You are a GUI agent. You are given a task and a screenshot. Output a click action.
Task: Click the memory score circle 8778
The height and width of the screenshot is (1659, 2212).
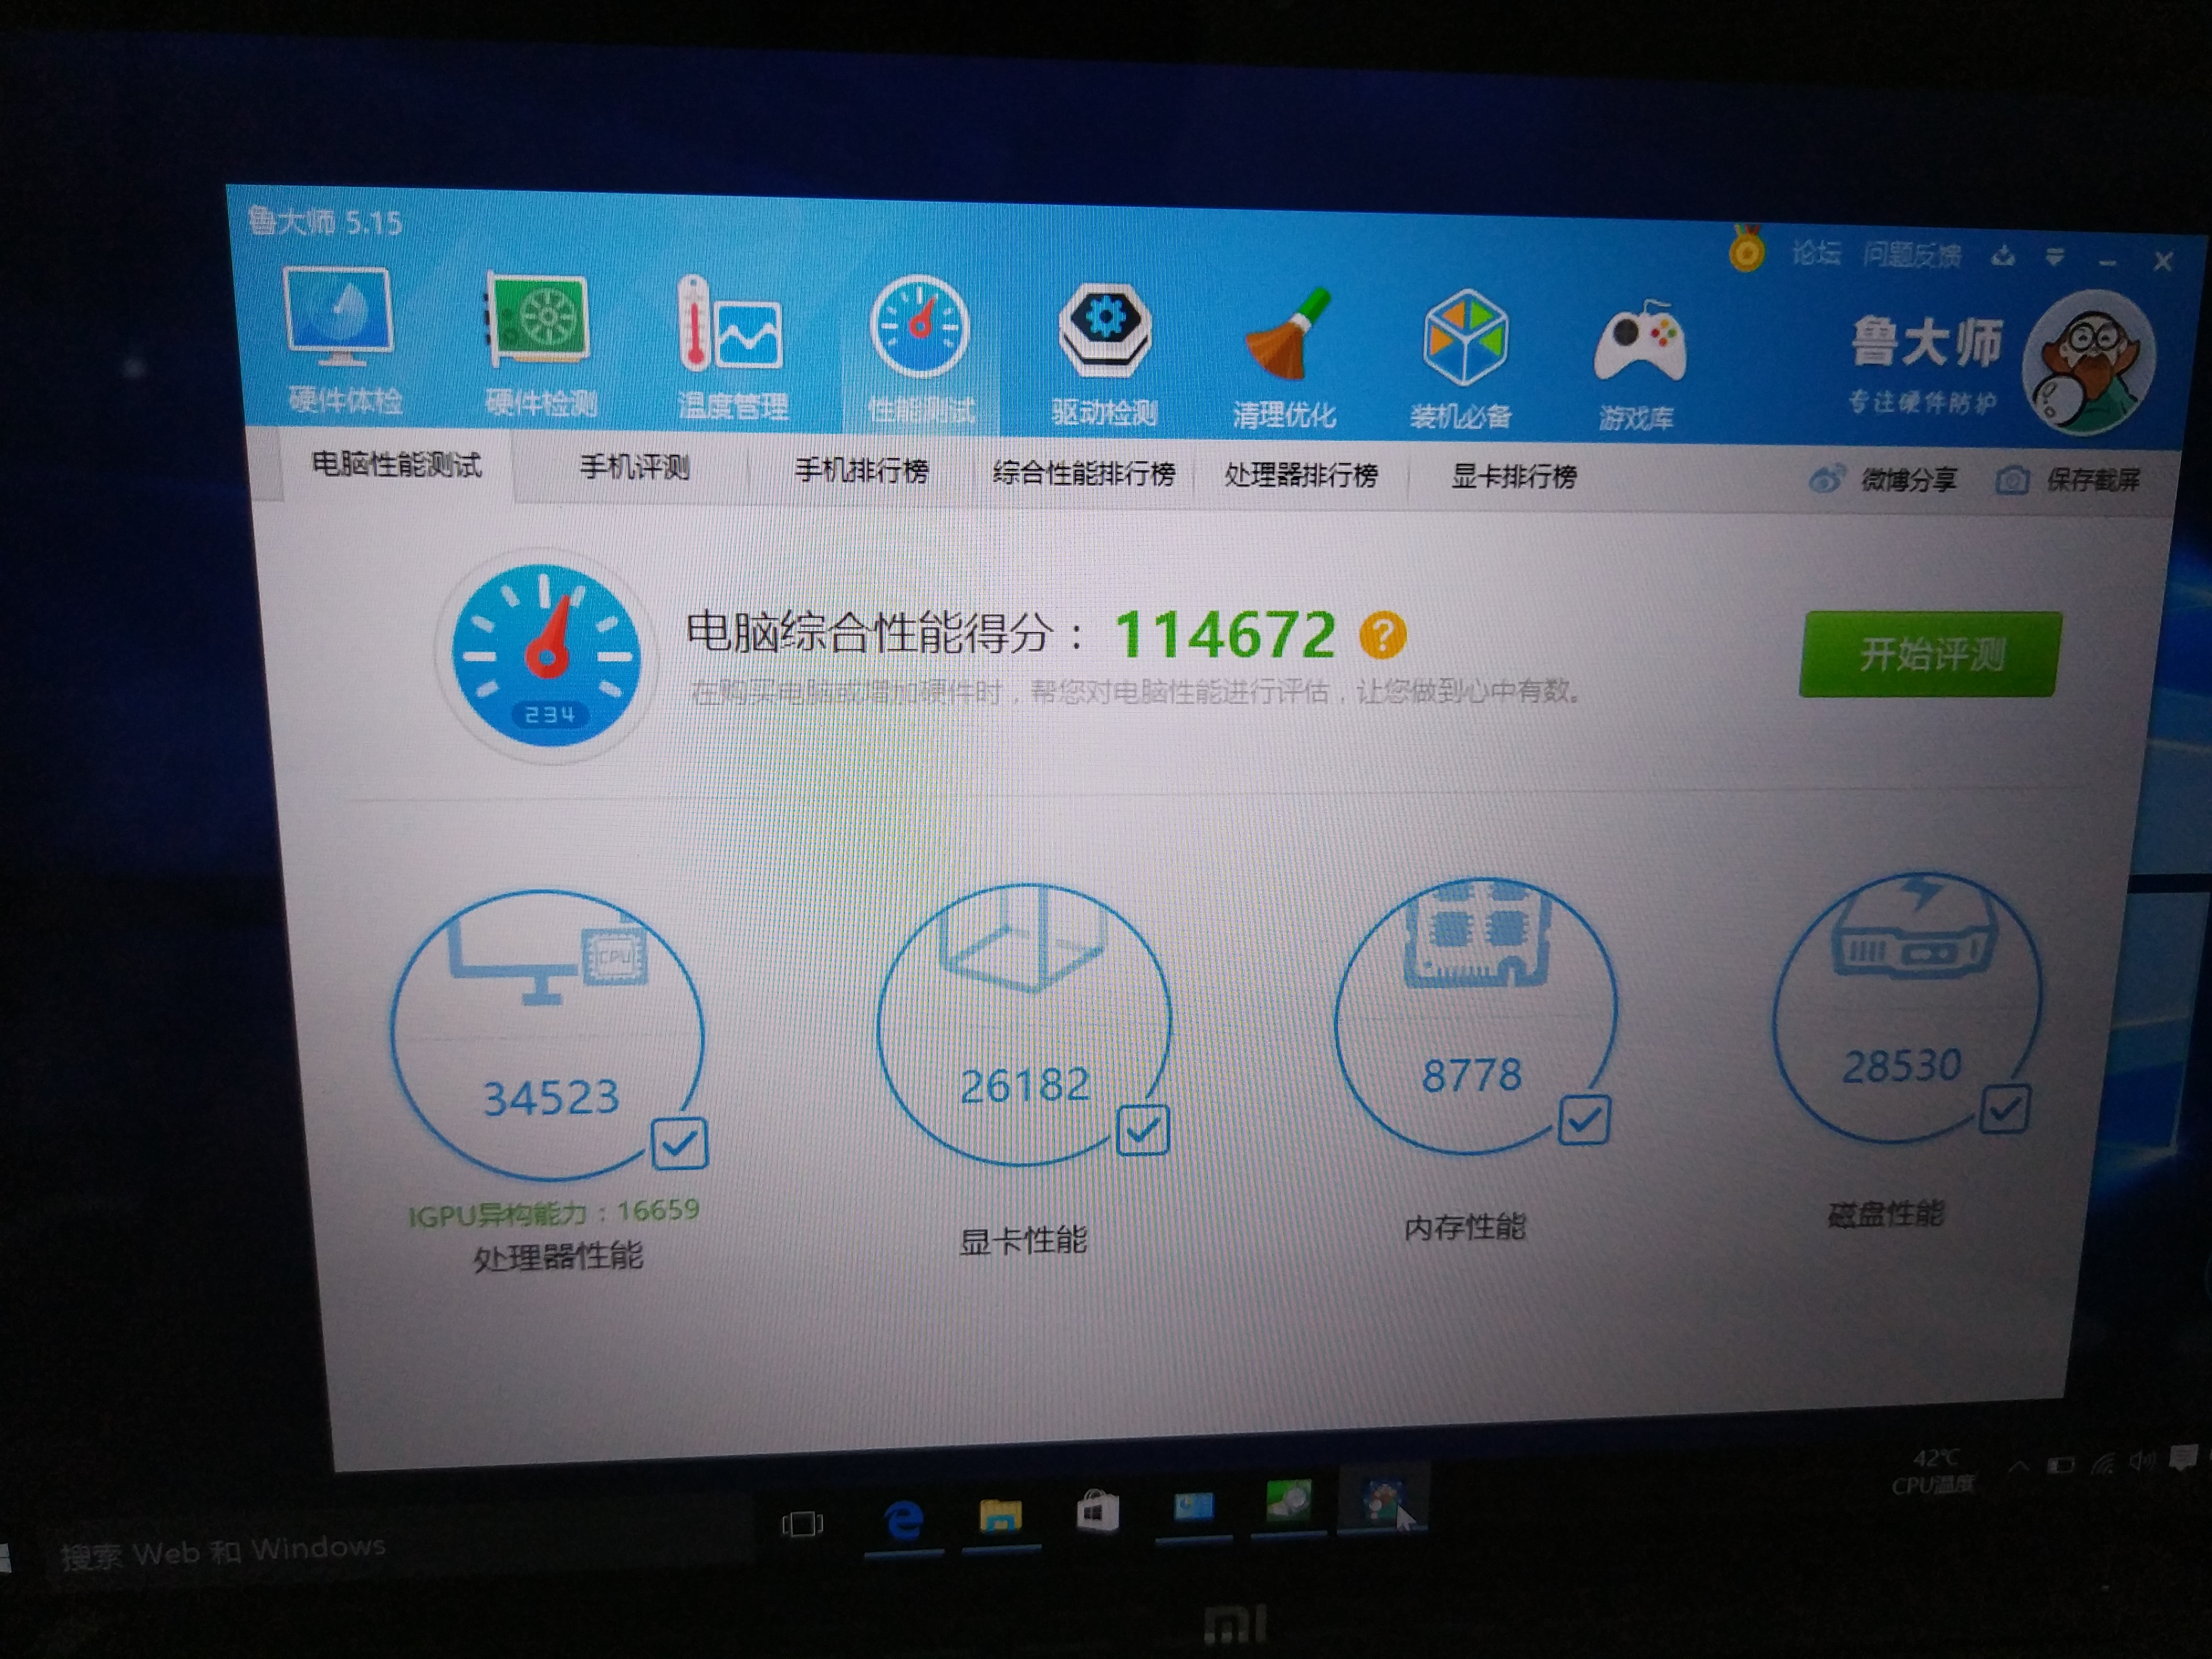[1475, 1016]
